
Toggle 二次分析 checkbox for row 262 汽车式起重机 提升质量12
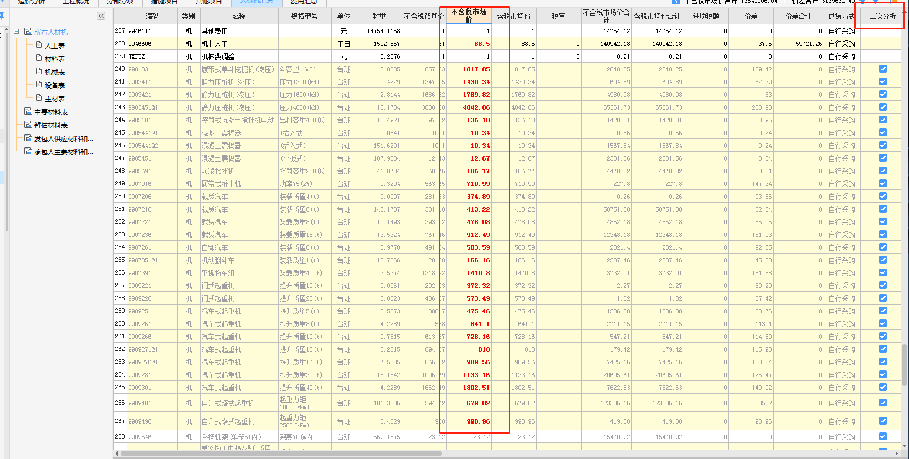(883, 349)
